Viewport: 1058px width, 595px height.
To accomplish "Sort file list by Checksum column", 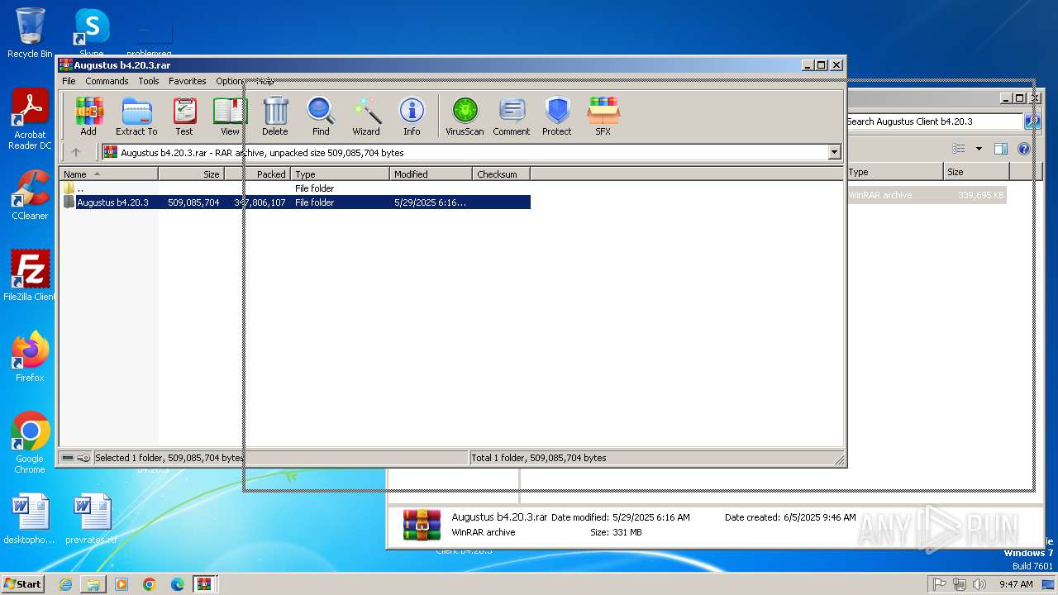I will click(x=501, y=174).
